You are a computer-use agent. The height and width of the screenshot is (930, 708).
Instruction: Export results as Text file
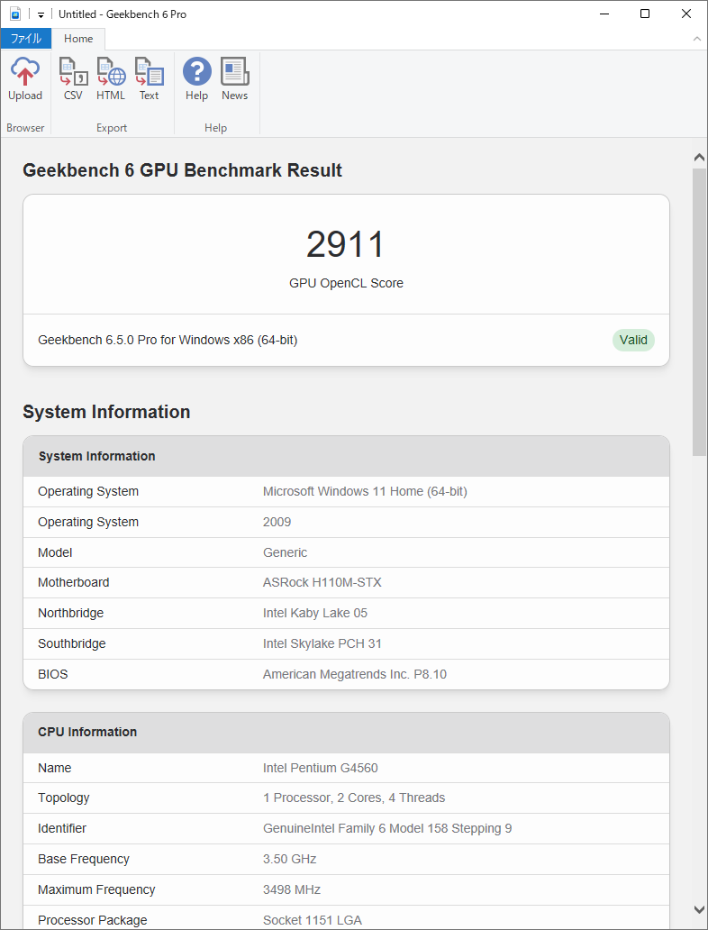pyautogui.click(x=149, y=72)
